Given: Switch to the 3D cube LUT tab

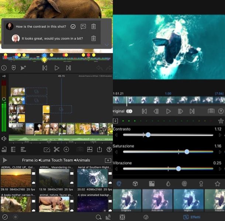Looking at the screenshot, I should [135, 183].
